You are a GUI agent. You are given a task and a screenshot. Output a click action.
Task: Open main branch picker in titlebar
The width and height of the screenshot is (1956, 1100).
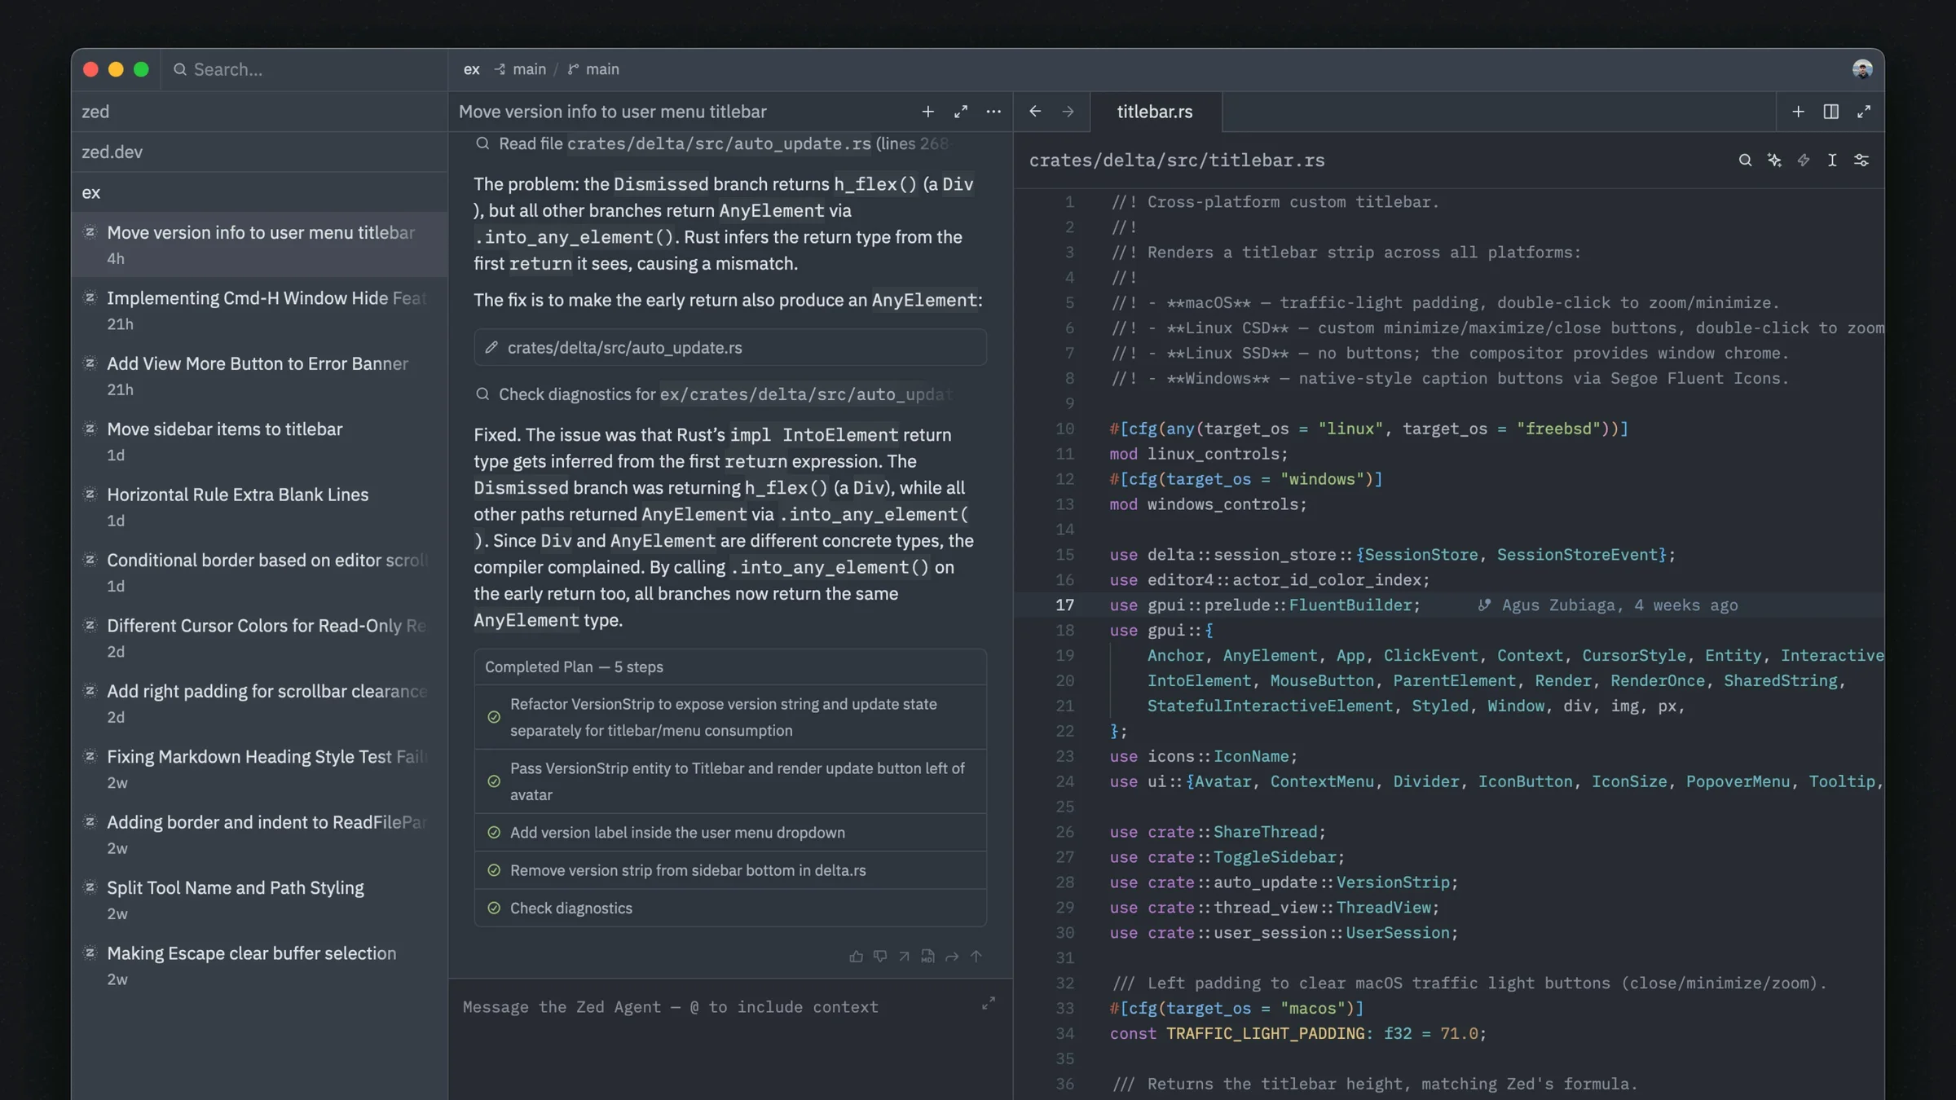click(x=593, y=69)
